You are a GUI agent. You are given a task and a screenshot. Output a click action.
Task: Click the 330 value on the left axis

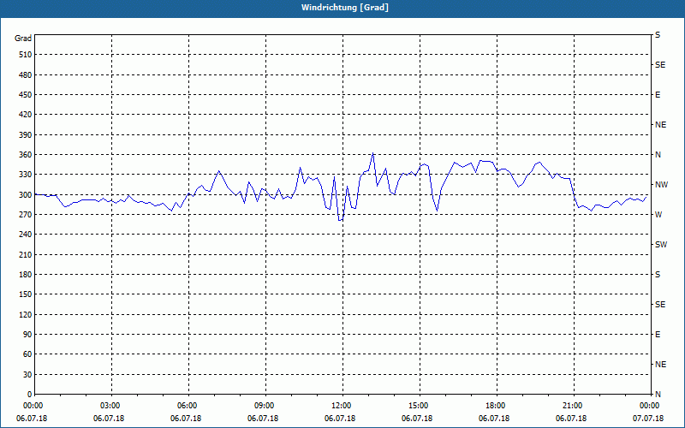(26, 175)
